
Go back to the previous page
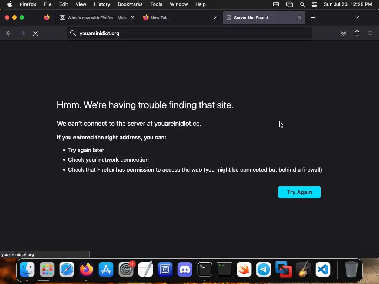9,33
